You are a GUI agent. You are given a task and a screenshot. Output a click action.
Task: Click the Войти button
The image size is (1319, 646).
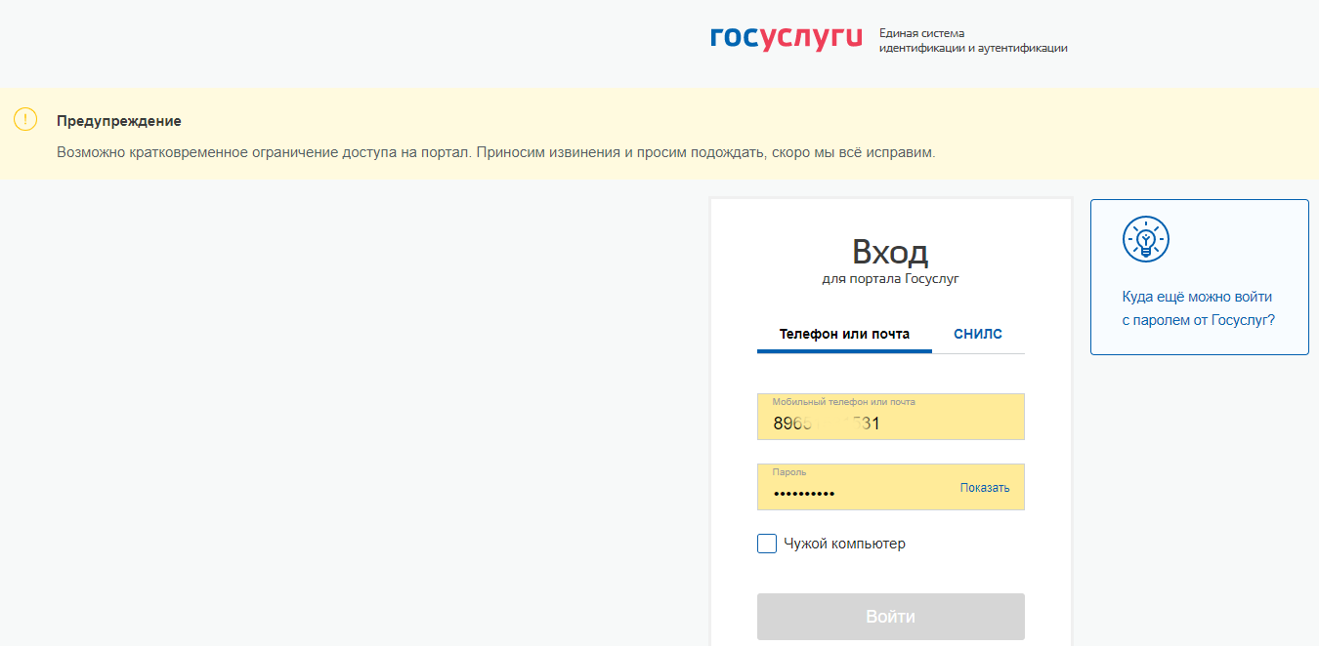891,617
